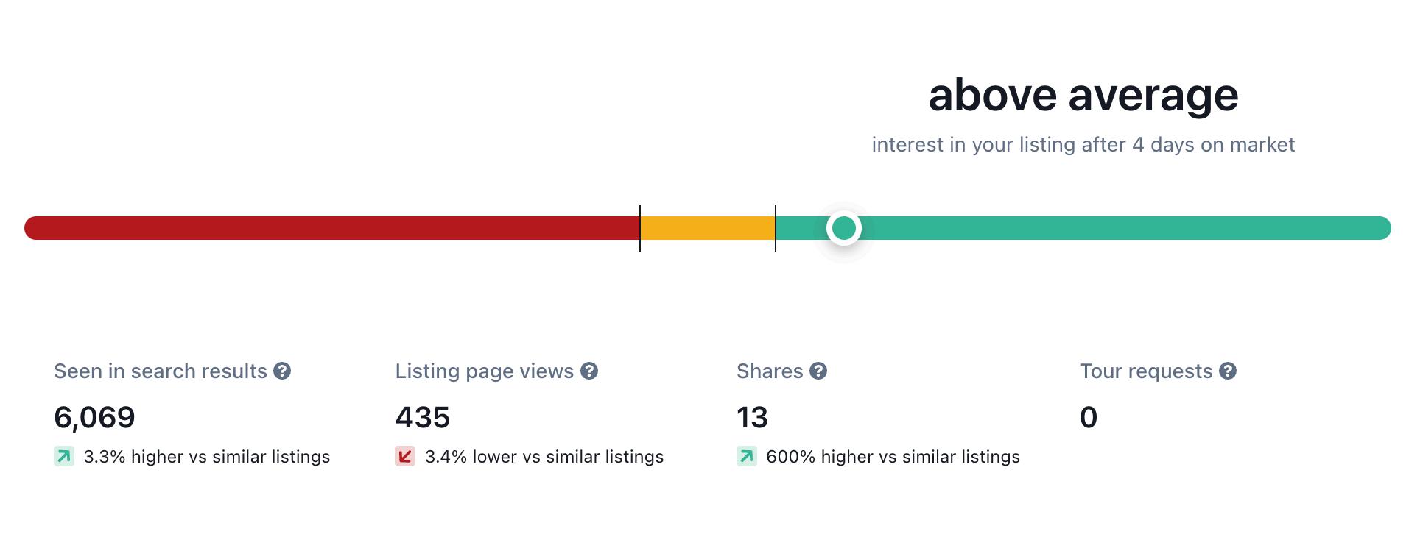
Task: Click 3.4% lower vs similar listings text
Action: tap(544, 457)
